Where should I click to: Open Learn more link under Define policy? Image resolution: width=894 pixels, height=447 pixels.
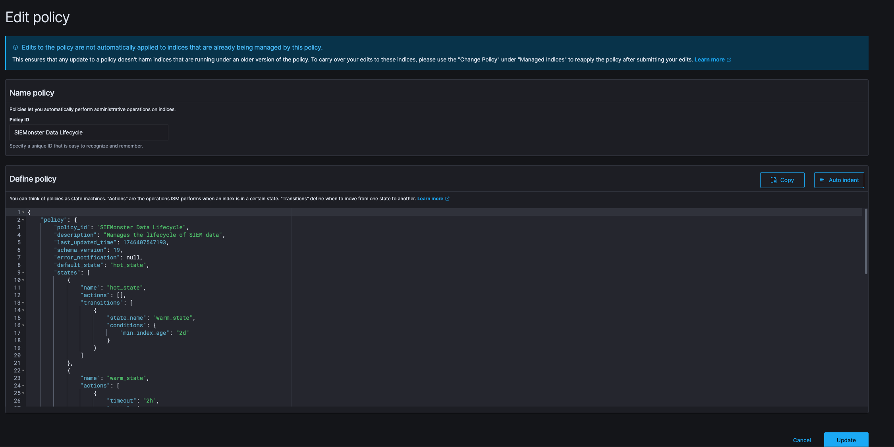point(430,199)
